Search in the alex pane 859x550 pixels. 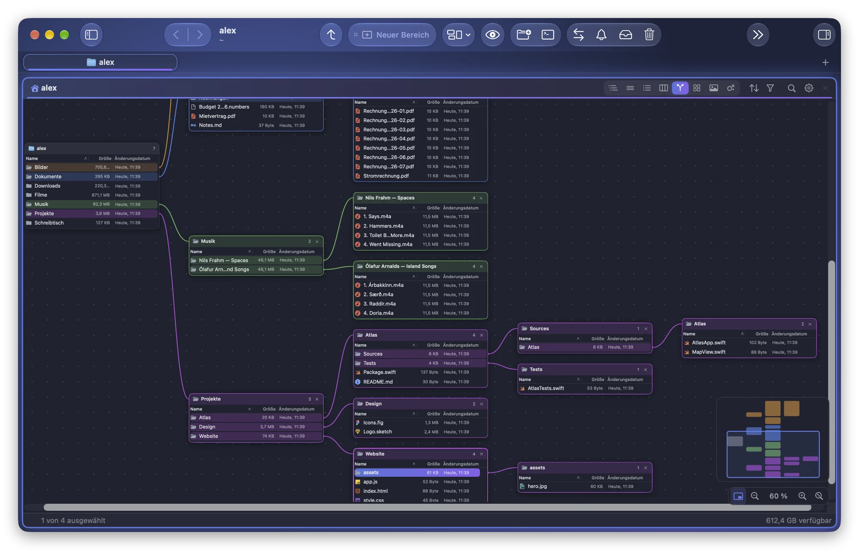tap(791, 88)
